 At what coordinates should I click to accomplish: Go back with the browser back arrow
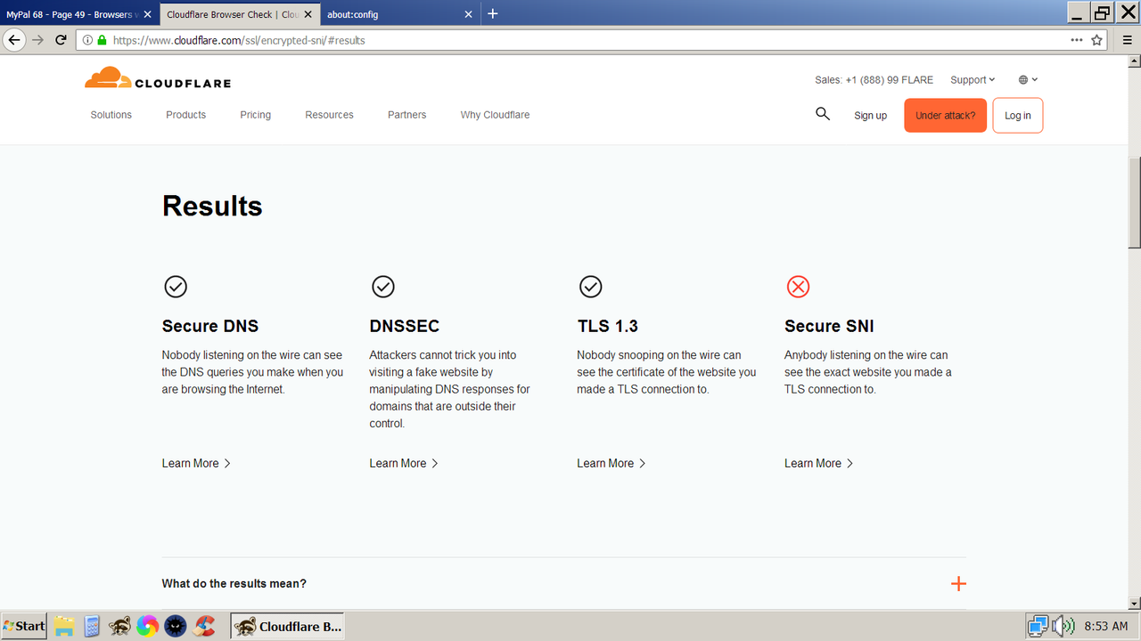14,40
